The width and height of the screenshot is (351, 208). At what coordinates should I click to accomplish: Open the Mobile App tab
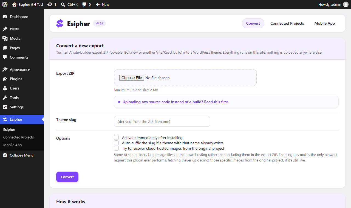point(325,23)
